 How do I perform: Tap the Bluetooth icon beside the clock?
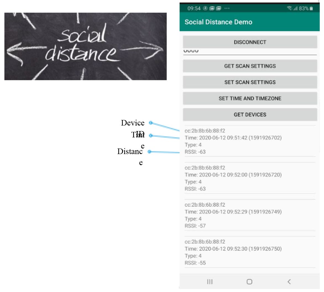[x=205, y=8]
